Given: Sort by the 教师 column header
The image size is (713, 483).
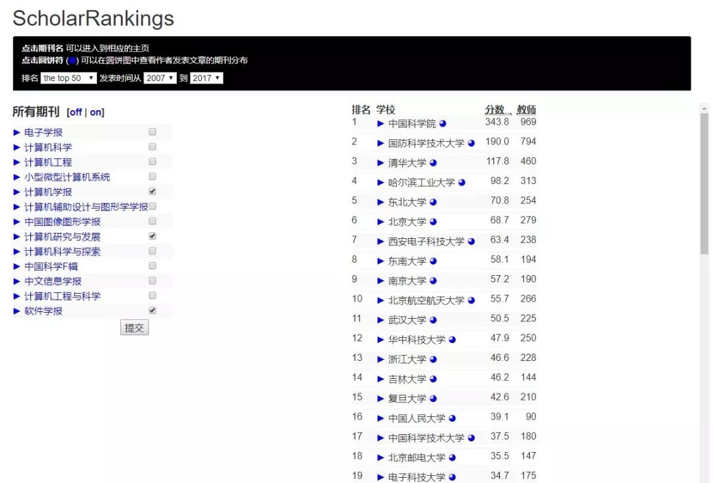Looking at the screenshot, I should coord(526,110).
